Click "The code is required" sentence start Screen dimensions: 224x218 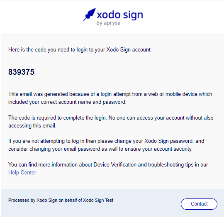point(58,118)
